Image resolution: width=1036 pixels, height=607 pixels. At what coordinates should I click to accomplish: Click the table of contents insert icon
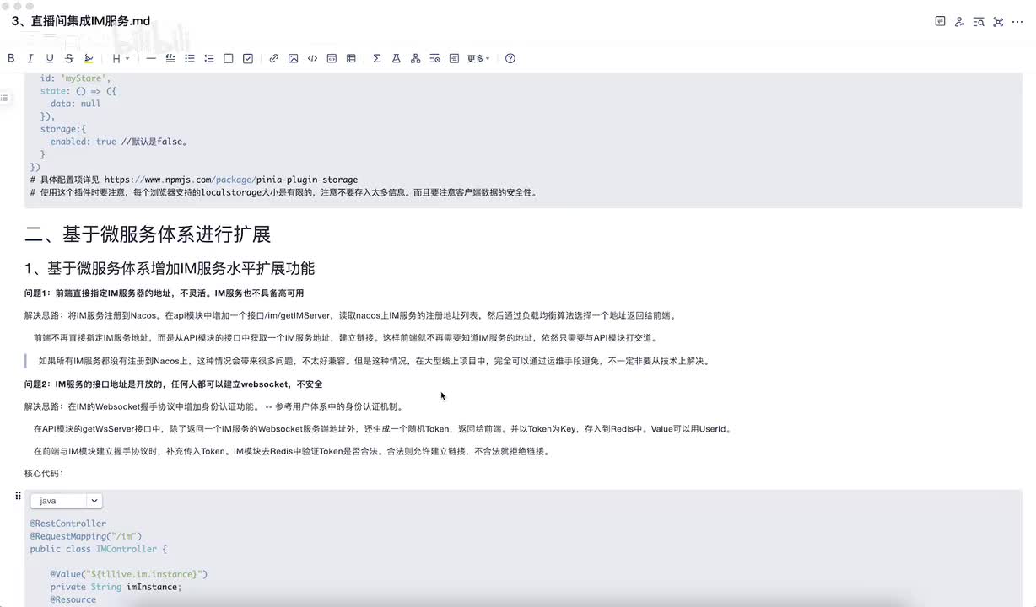pyautogui.click(x=434, y=58)
